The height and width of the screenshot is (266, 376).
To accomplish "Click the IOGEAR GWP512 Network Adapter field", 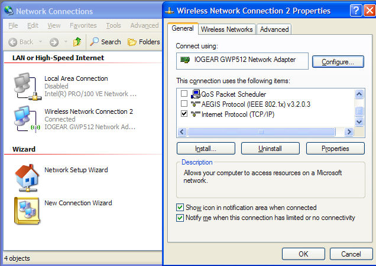I will pos(242,61).
